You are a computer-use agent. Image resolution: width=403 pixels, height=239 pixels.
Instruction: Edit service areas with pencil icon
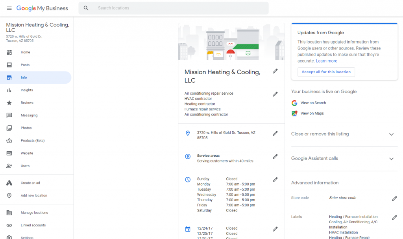coord(275,157)
